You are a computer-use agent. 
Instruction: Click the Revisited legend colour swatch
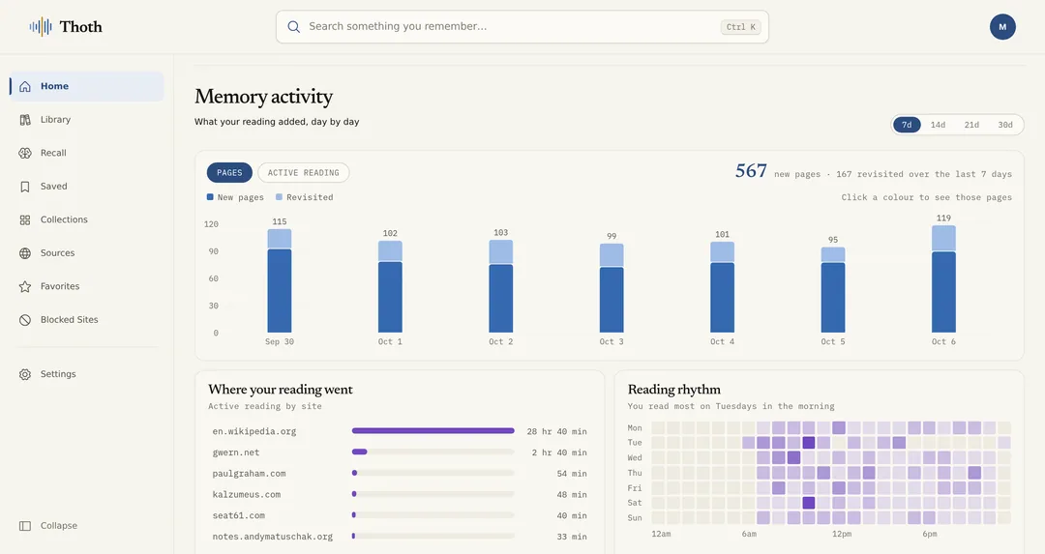tap(280, 197)
